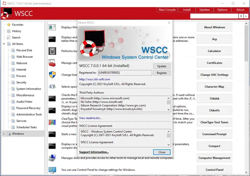Screen dimensions: 250x176
Task: Select Audio/Video tree item
Action: point(24,102)
